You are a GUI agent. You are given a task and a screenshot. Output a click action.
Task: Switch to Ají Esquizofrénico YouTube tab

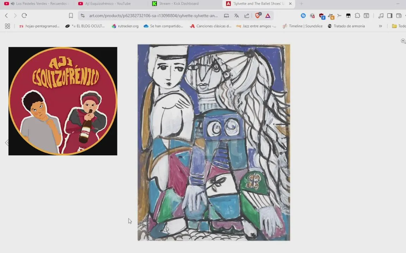pyautogui.click(x=108, y=4)
